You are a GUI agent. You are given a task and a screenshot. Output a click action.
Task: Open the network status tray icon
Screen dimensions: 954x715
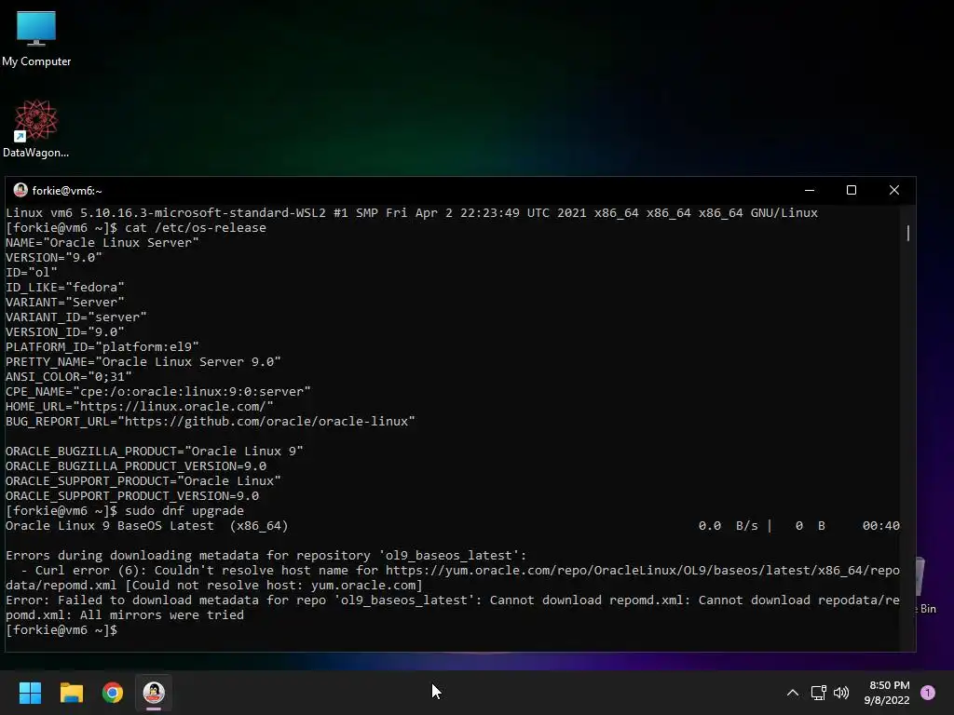tap(818, 693)
